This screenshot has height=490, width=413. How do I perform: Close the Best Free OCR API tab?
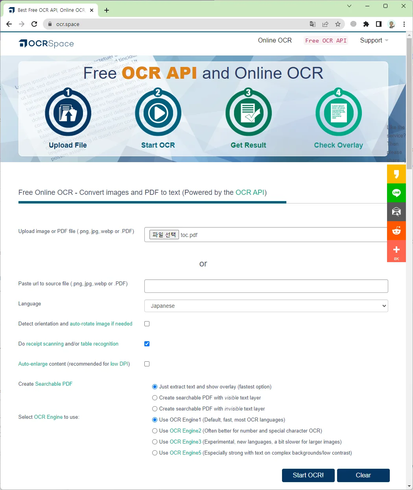tap(92, 10)
